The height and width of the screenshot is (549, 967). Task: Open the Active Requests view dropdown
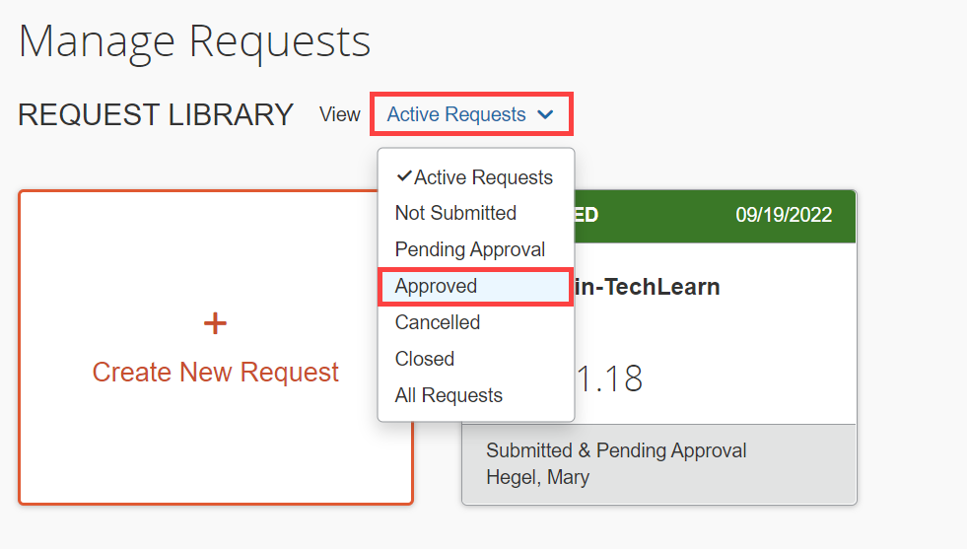click(x=470, y=115)
